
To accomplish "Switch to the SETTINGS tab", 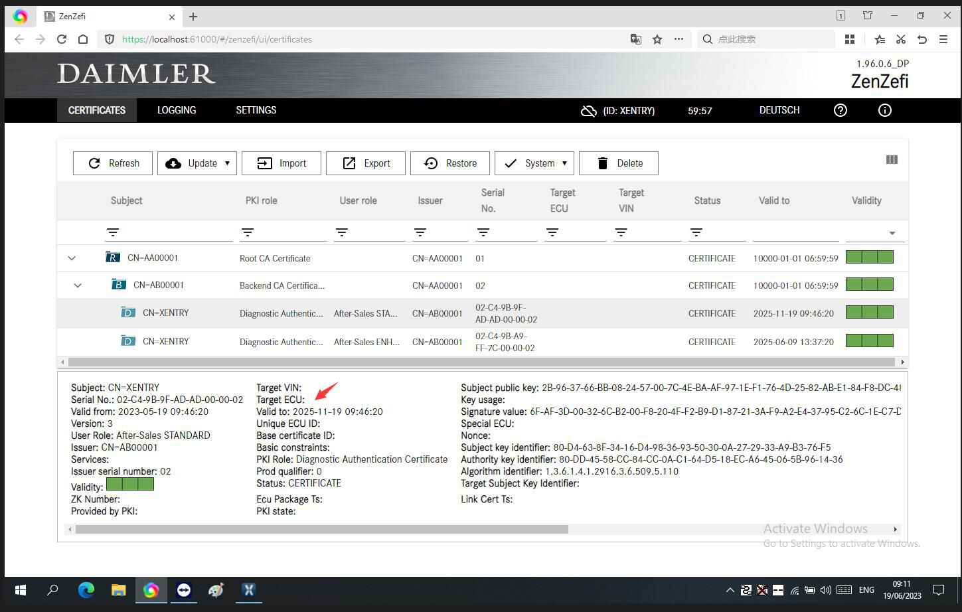I will pos(256,110).
